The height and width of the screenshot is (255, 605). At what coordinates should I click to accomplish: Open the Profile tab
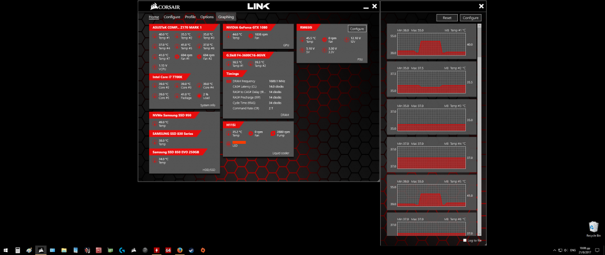(x=190, y=17)
